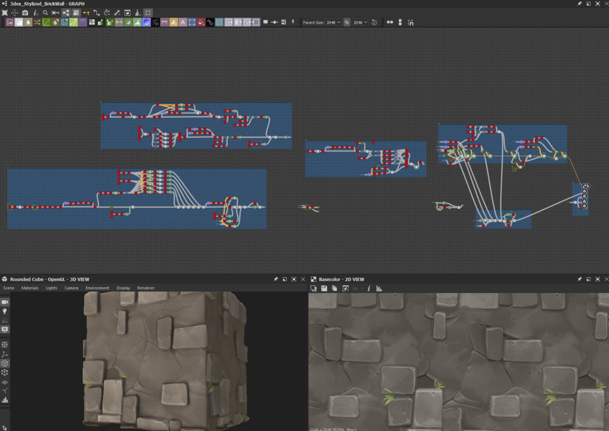Open the Scene menu in 3D view
The image size is (609, 431).
click(8, 288)
